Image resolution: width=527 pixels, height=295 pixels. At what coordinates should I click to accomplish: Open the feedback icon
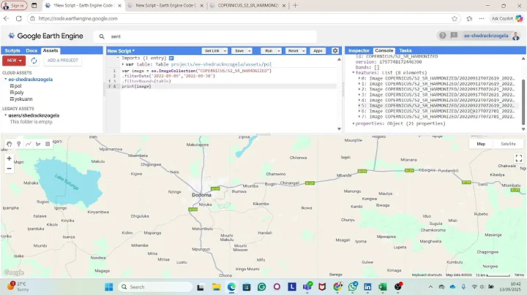click(454, 36)
